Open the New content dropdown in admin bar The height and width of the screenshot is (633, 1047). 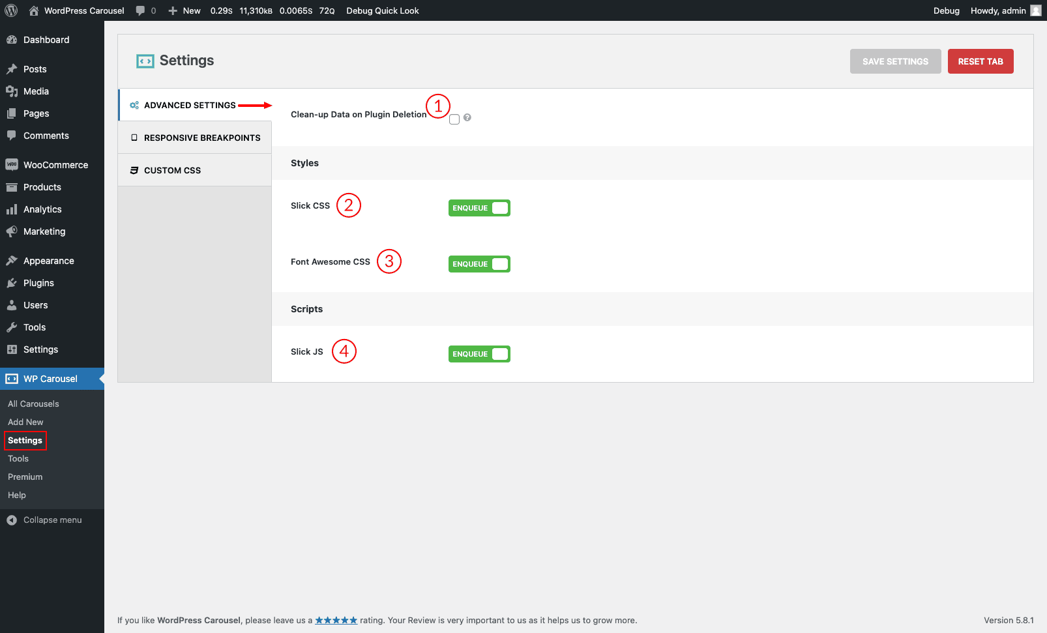[184, 10]
